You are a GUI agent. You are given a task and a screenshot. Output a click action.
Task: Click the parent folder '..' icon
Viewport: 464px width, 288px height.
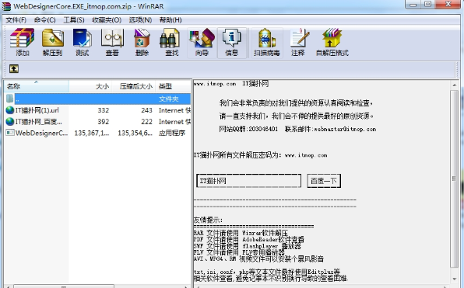click(x=10, y=99)
